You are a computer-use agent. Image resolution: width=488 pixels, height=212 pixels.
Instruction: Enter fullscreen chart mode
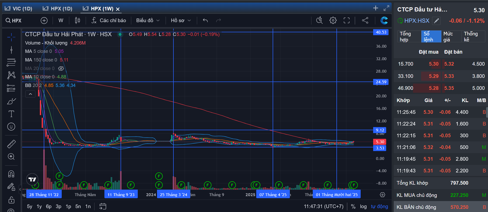click(x=347, y=20)
